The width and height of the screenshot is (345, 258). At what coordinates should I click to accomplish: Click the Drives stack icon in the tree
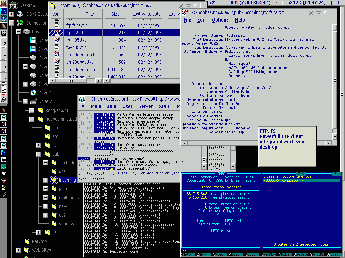[x=26, y=32]
